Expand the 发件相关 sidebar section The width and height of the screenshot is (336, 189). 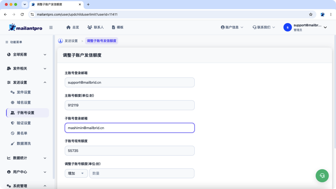click(x=27, y=69)
